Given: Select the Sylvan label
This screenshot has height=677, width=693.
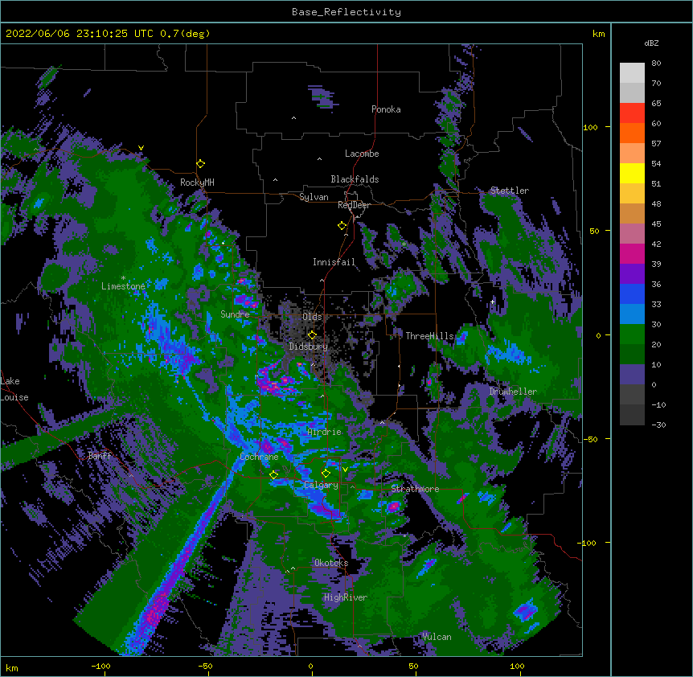Looking at the screenshot, I should (x=314, y=197).
